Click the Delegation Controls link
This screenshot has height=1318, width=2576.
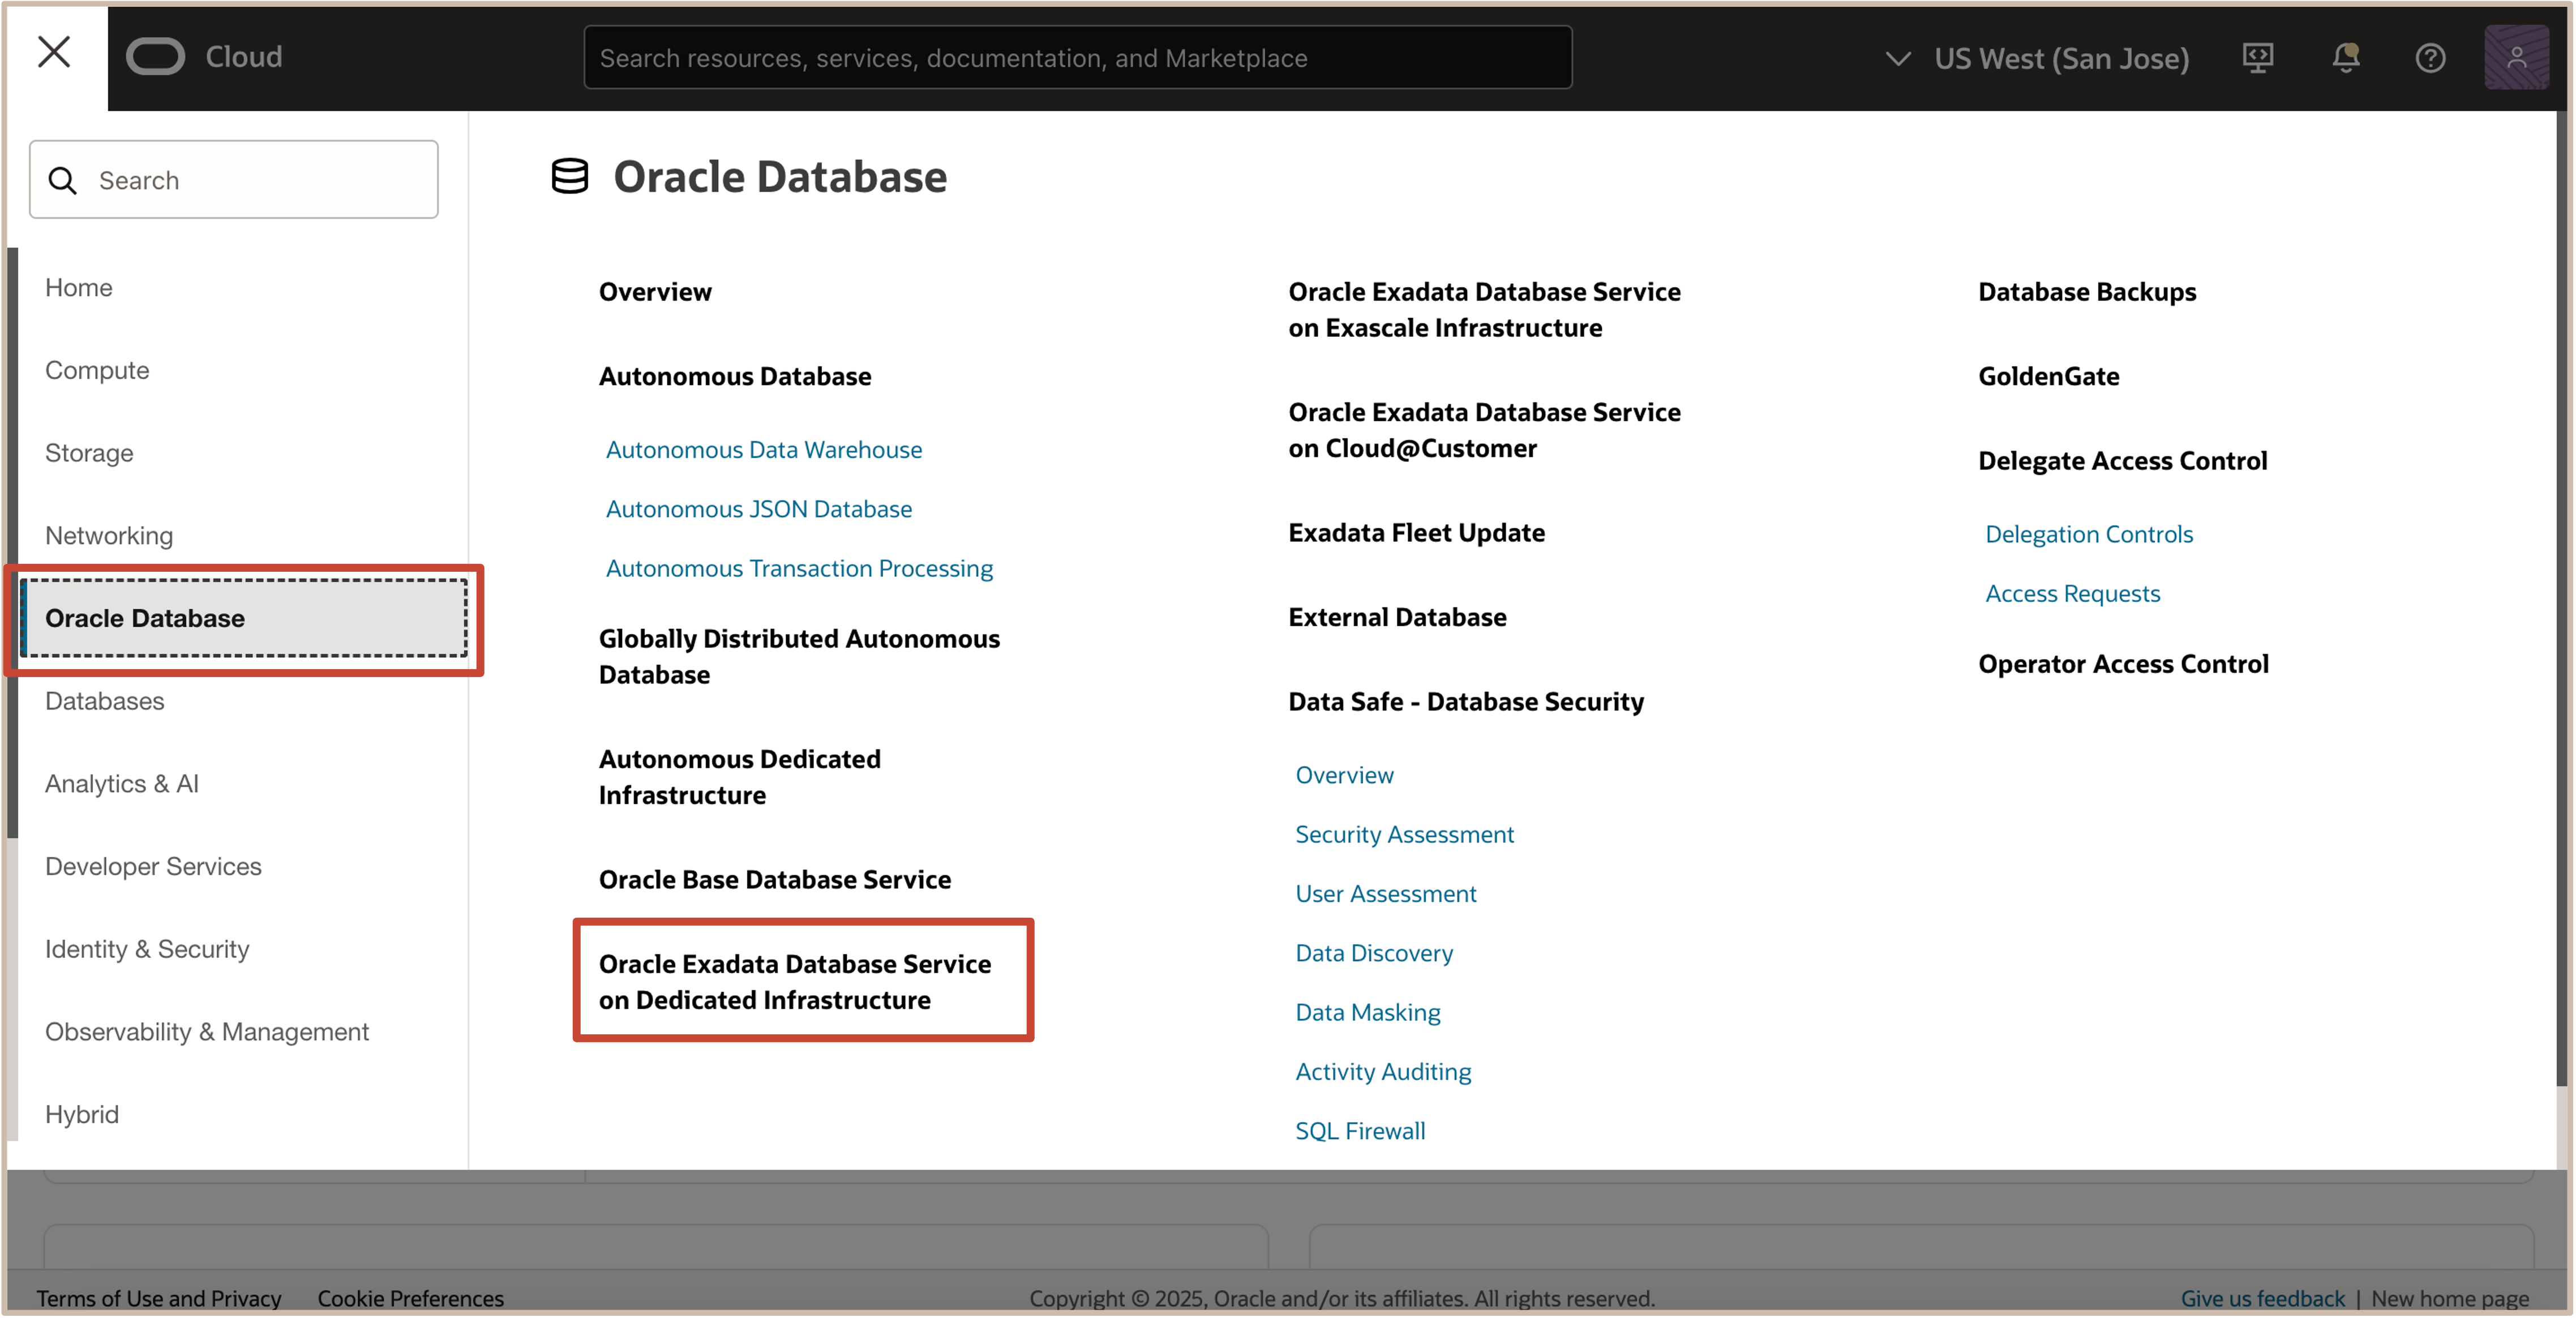point(2088,534)
